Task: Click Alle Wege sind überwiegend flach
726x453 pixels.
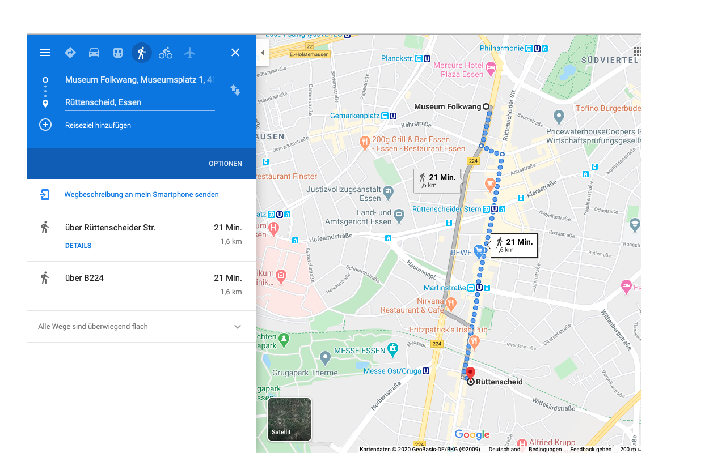Action: 93,327
